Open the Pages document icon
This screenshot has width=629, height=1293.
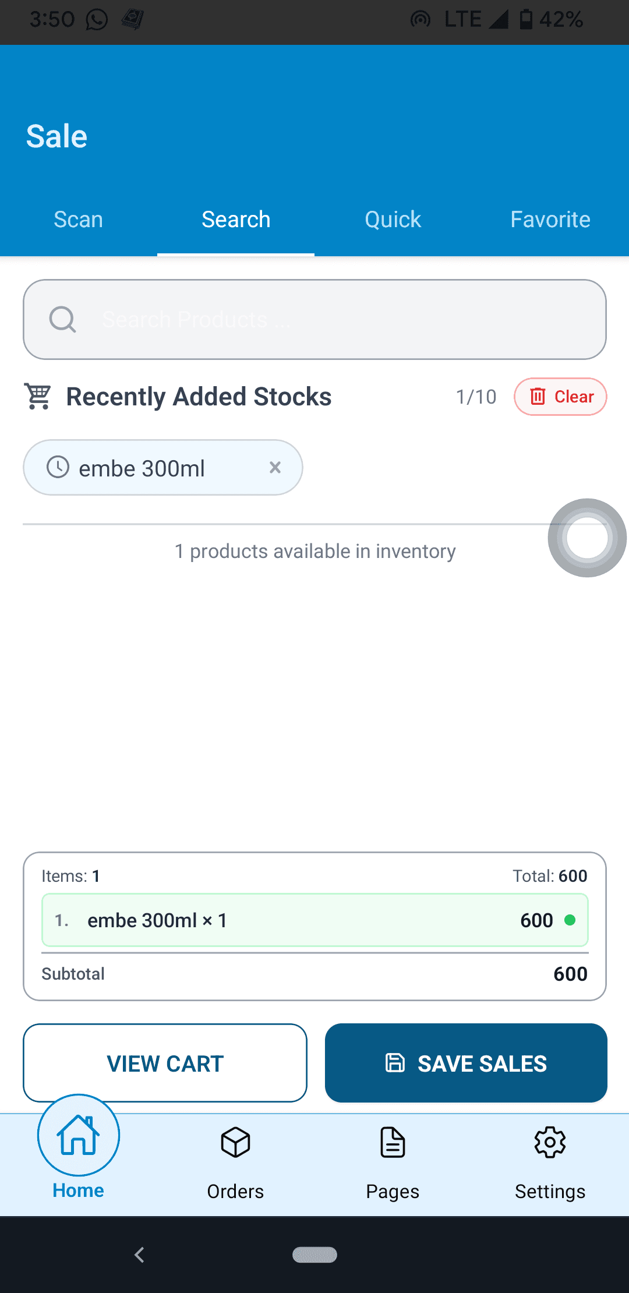click(393, 1142)
